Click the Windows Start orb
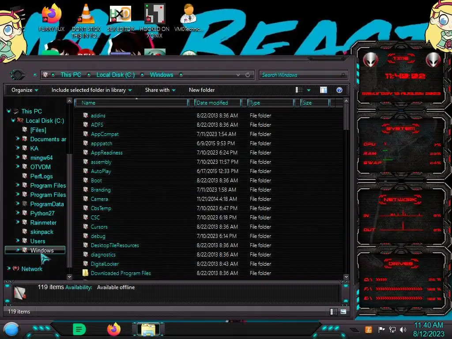The image size is (452, 339). pyautogui.click(x=12, y=330)
